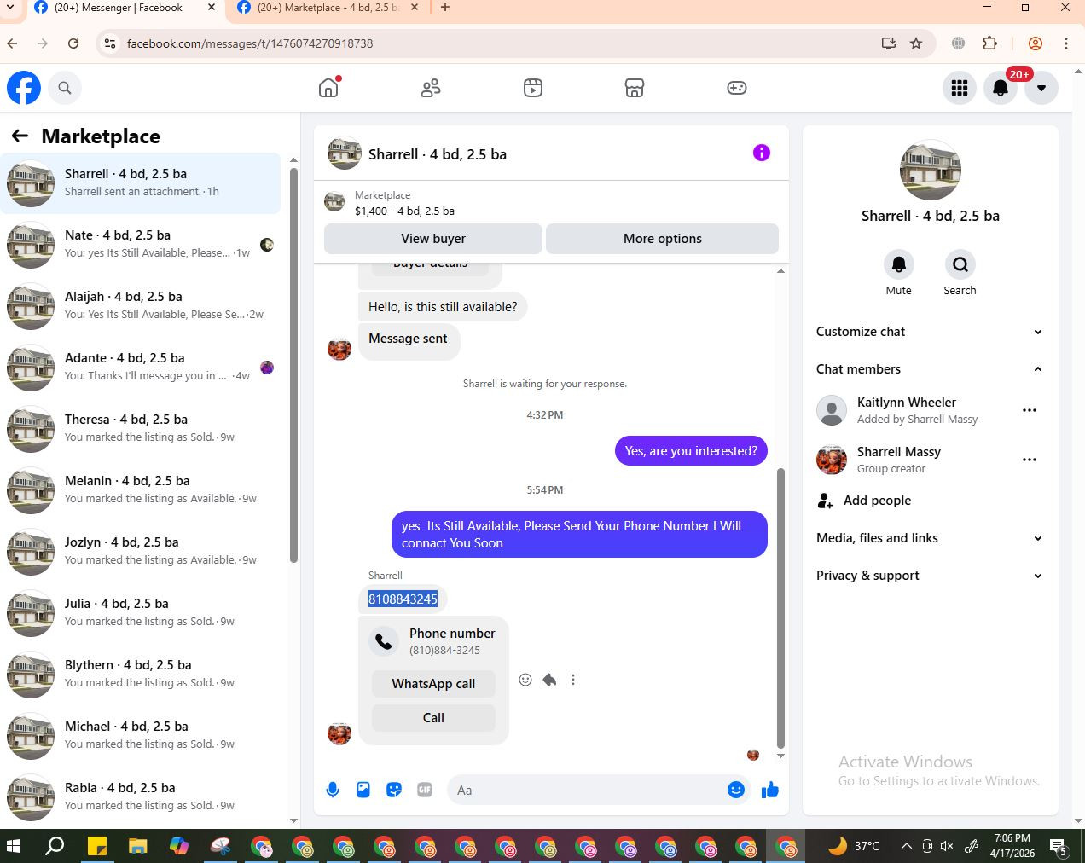Click the More options button
Viewport: 1085px width, 863px height.
pyautogui.click(x=663, y=239)
